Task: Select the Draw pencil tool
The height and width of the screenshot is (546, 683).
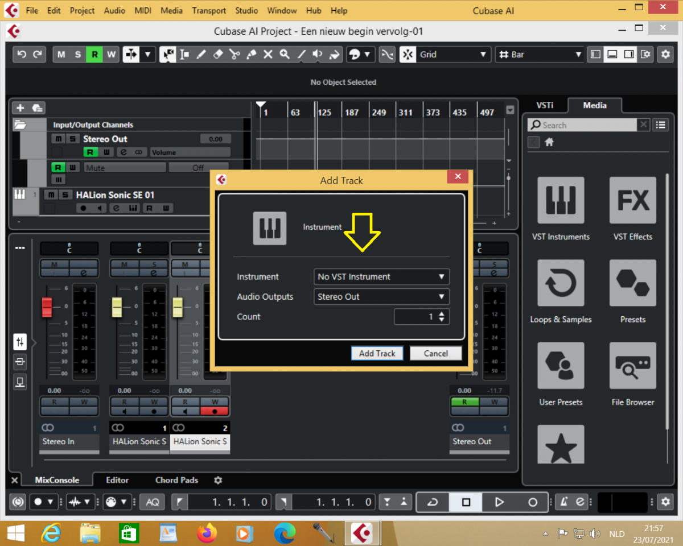Action: [201, 55]
